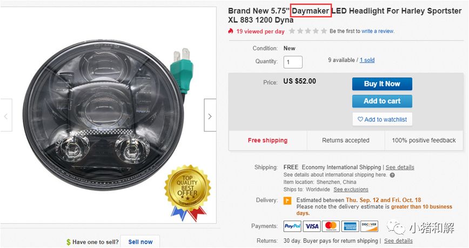Click the Visa card icon
This screenshot has height=248, width=469.
click(x=312, y=226)
